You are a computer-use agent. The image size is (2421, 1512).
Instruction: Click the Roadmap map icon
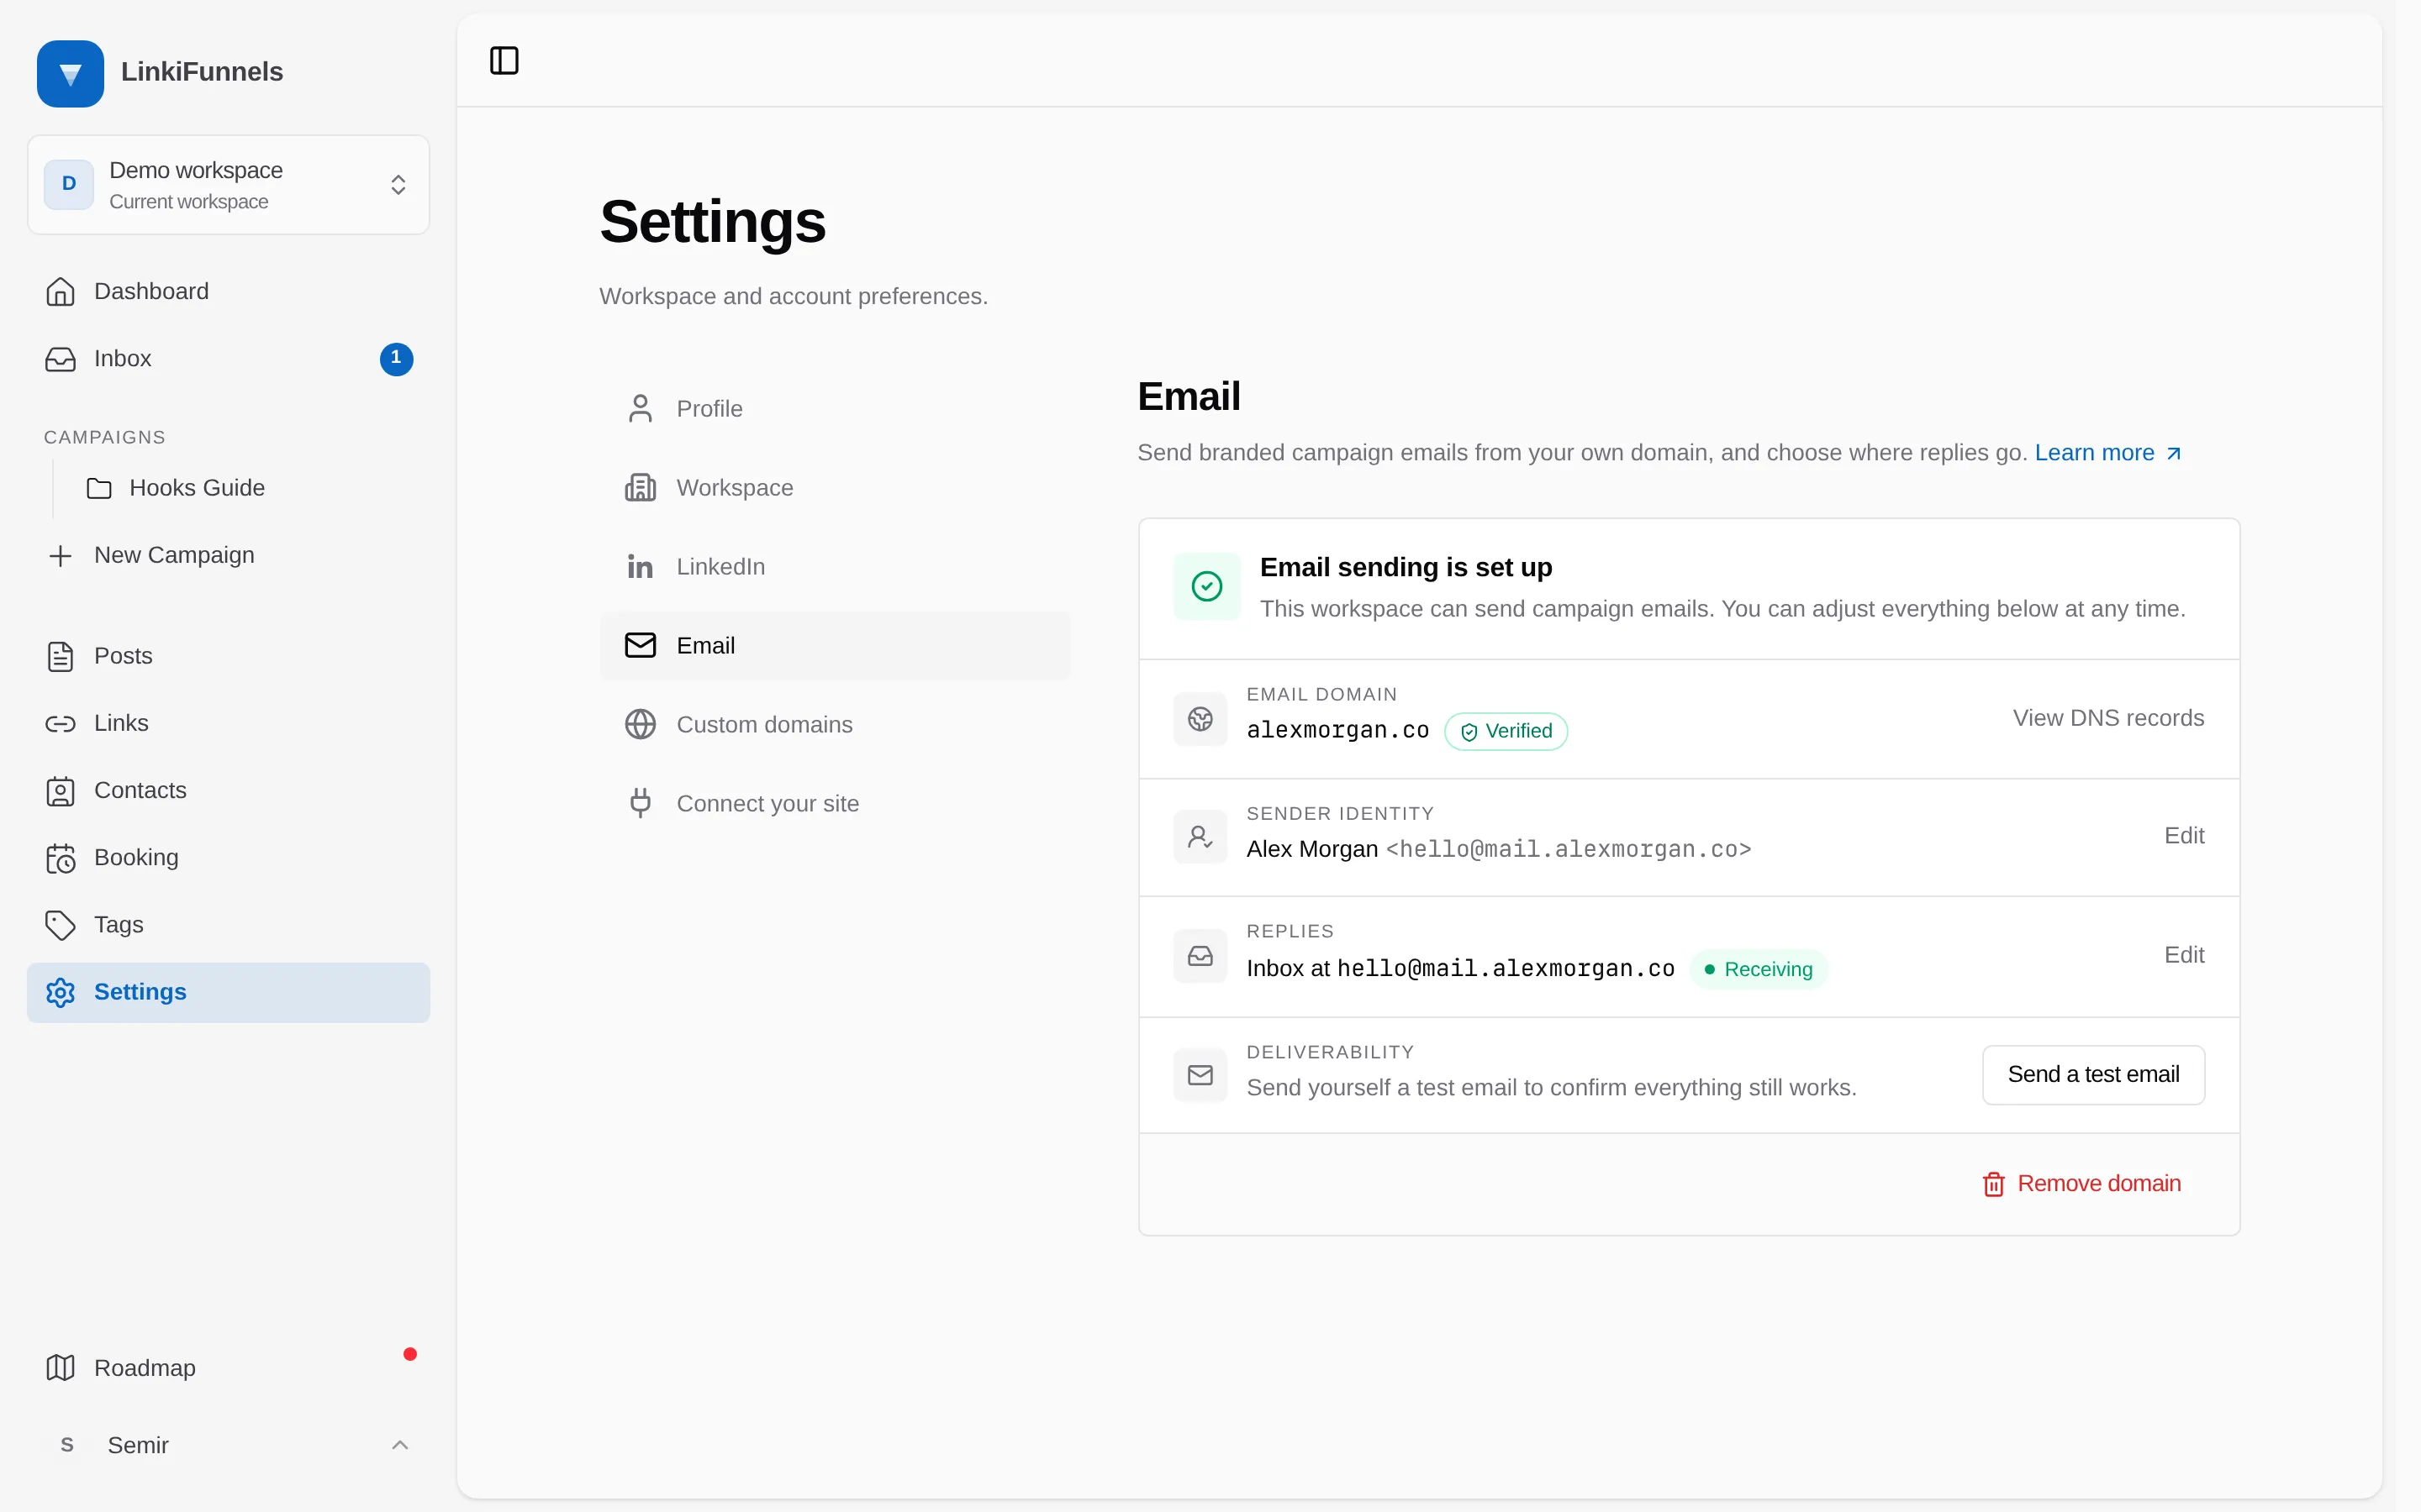(60, 1368)
